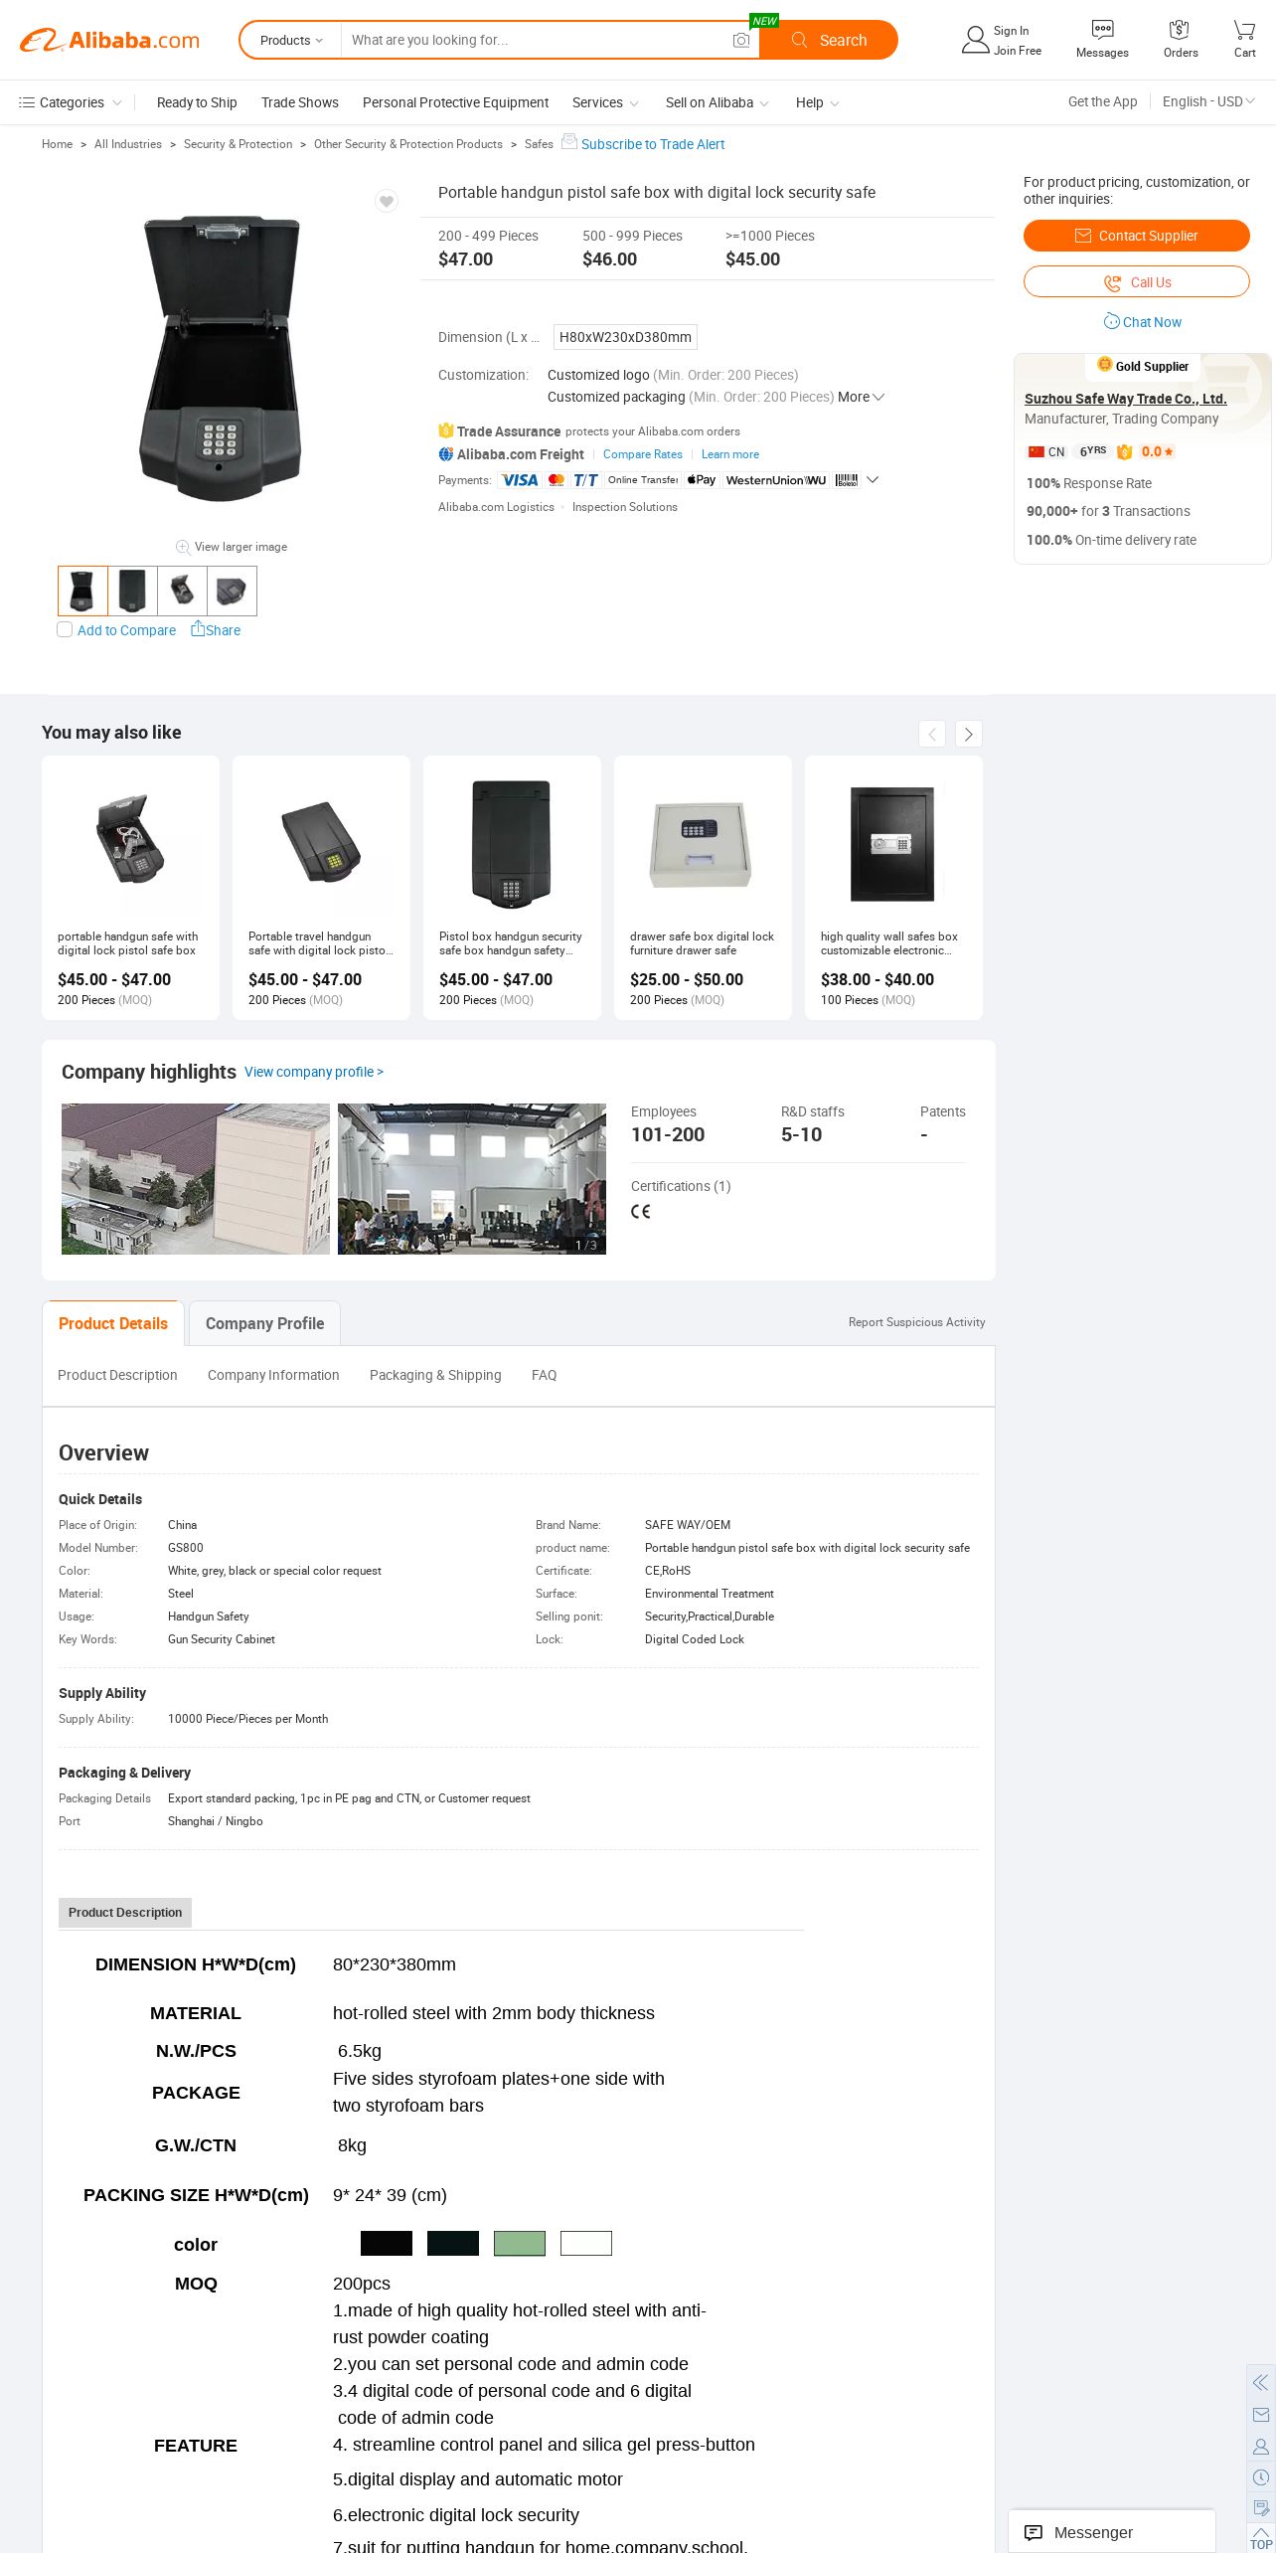The height and width of the screenshot is (2553, 1276).
Task: Click the green color swatch
Action: point(520,2243)
